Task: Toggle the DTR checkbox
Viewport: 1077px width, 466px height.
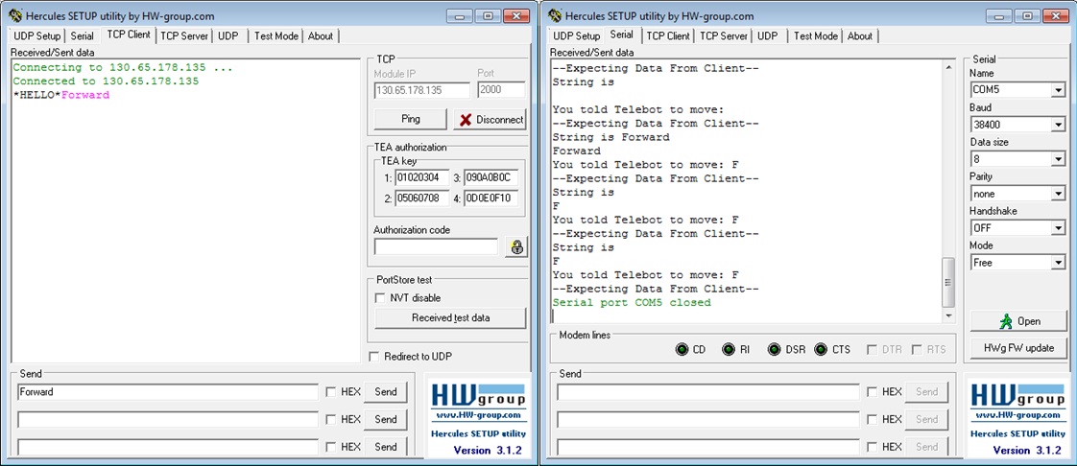Action: pos(871,350)
